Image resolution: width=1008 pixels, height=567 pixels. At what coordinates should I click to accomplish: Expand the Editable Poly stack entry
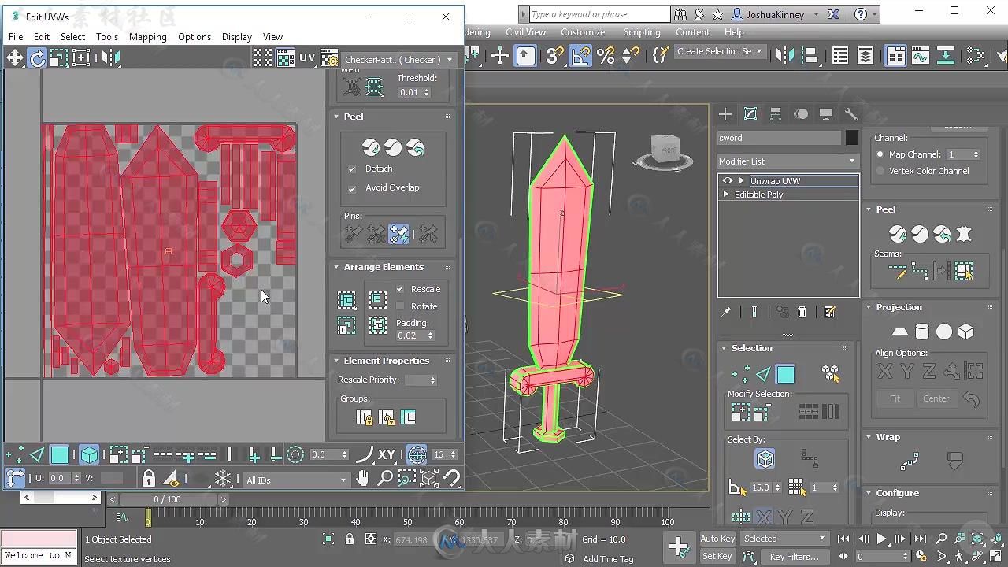pyautogui.click(x=726, y=195)
